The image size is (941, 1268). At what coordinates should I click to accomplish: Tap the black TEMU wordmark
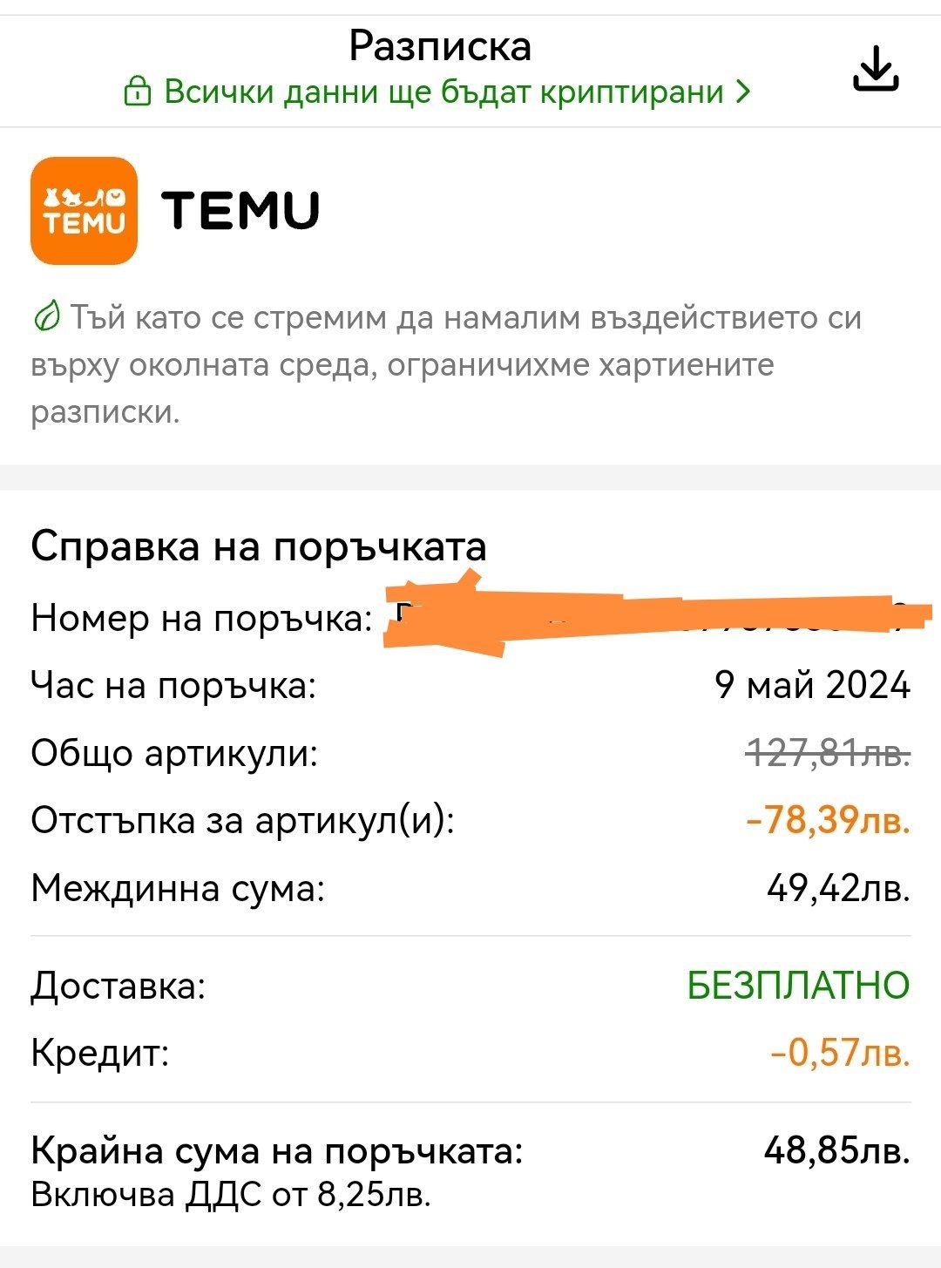(x=241, y=211)
